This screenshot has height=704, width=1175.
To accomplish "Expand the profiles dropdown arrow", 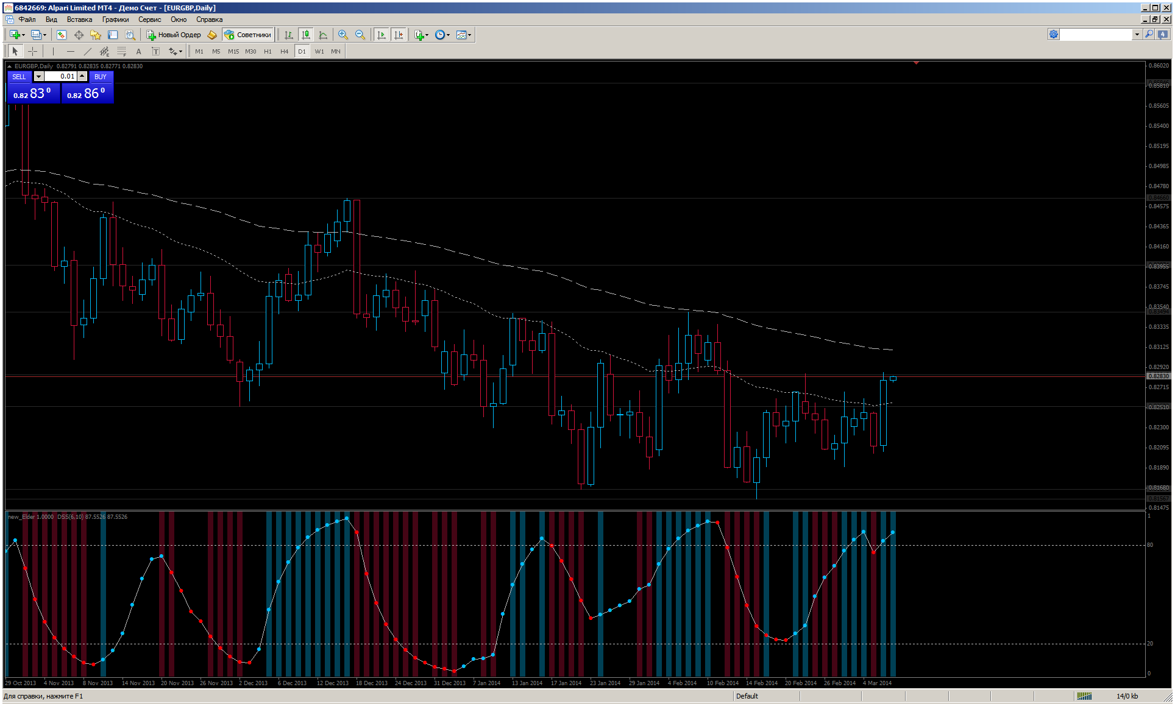I will [x=44, y=35].
